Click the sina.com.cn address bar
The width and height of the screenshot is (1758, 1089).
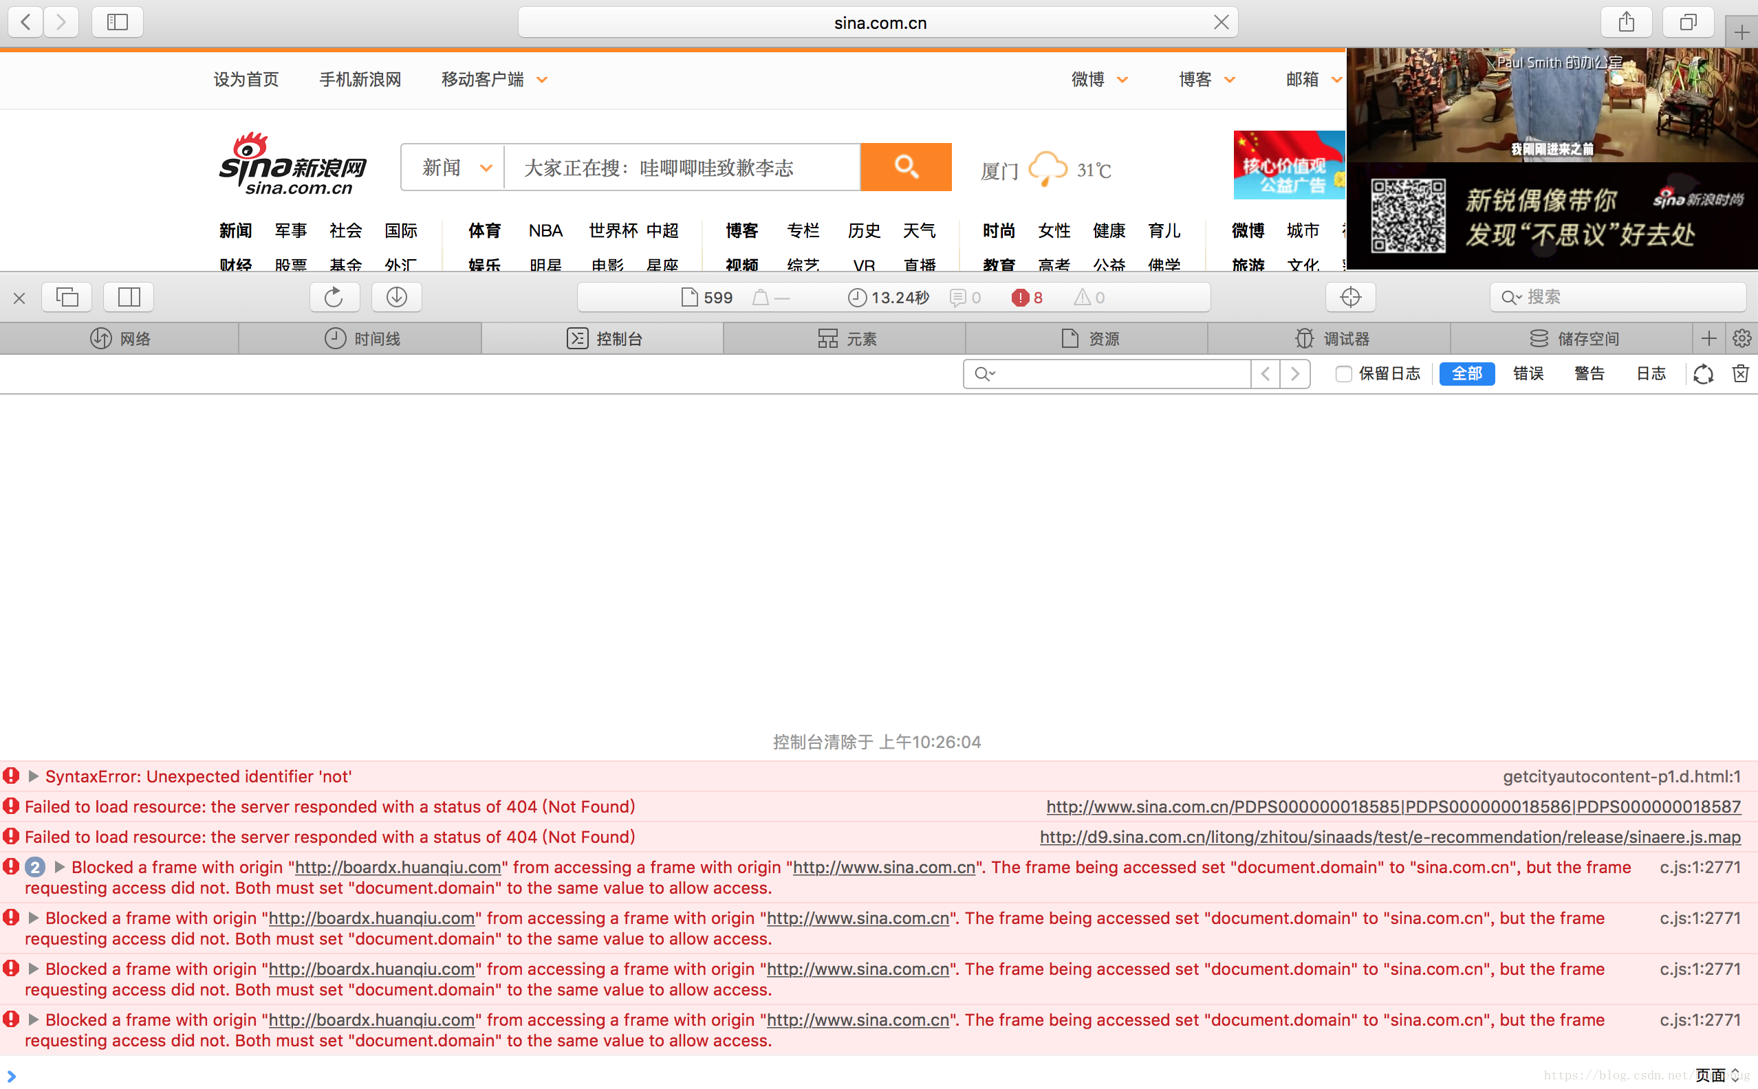[x=879, y=22]
